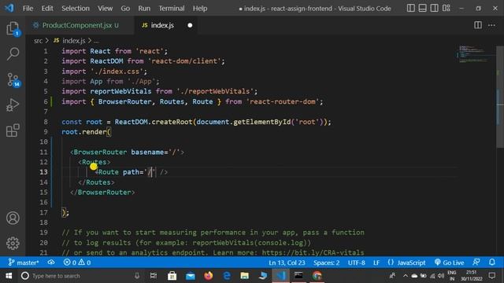Click Go Live in status bar

click(x=449, y=263)
